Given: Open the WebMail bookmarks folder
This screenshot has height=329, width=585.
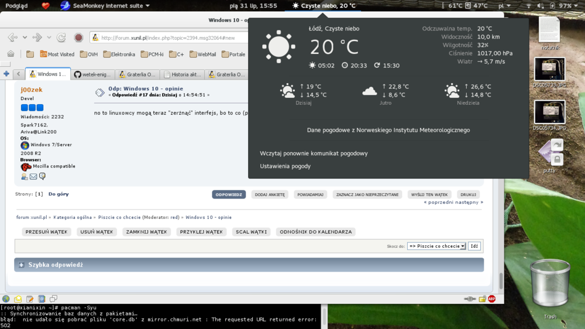Looking at the screenshot, I should (x=202, y=54).
